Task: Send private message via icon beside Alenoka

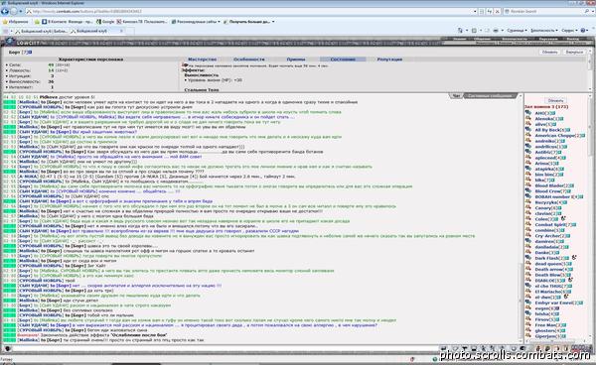Action: coord(528,119)
